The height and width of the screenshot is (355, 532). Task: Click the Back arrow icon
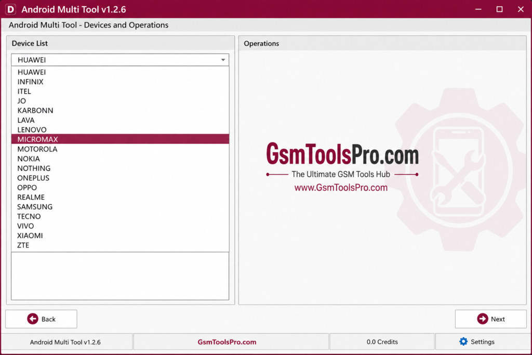tap(33, 319)
